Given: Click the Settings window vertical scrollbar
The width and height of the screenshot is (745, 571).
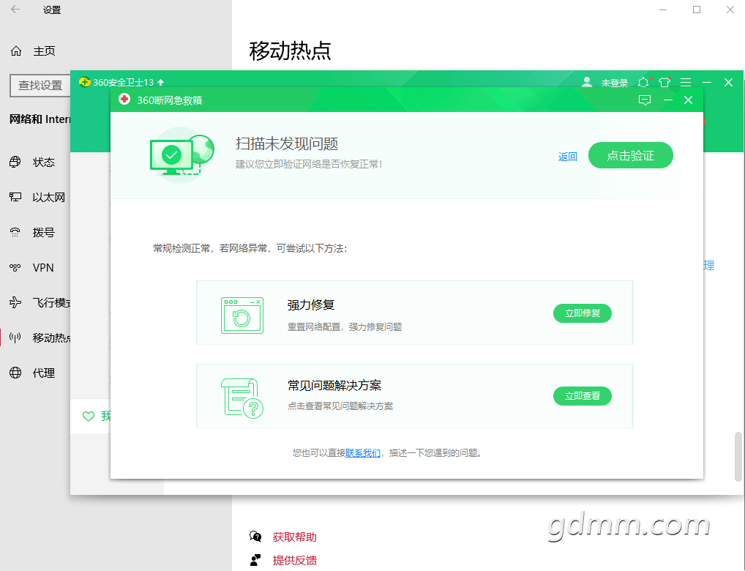Looking at the screenshot, I should click(x=738, y=456).
